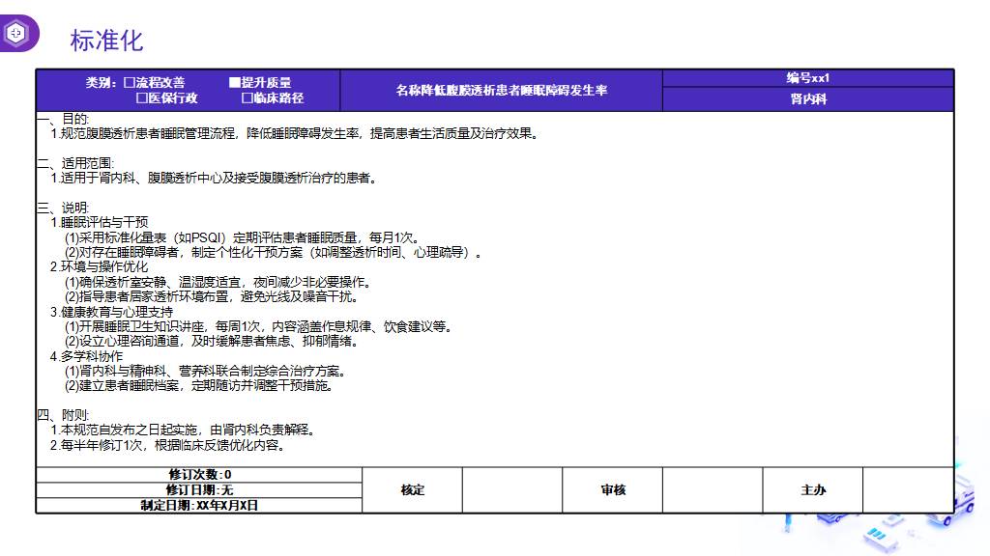The image size is (990, 556).
Task: Select the 编号xx1 cell
Action: tap(807, 78)
